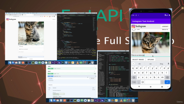Tap the cat photo in the Android app
The height and width of the screenshot is (104, 184).
(x=151, y=42)
